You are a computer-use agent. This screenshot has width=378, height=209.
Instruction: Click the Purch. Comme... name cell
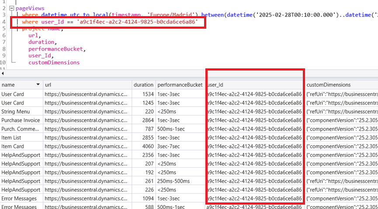[21, 129]
